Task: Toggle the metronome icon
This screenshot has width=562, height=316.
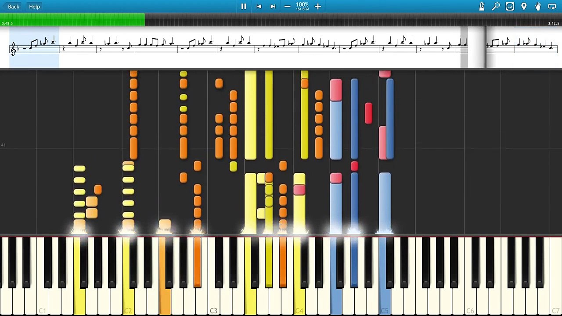Action: tap(482, 7)
